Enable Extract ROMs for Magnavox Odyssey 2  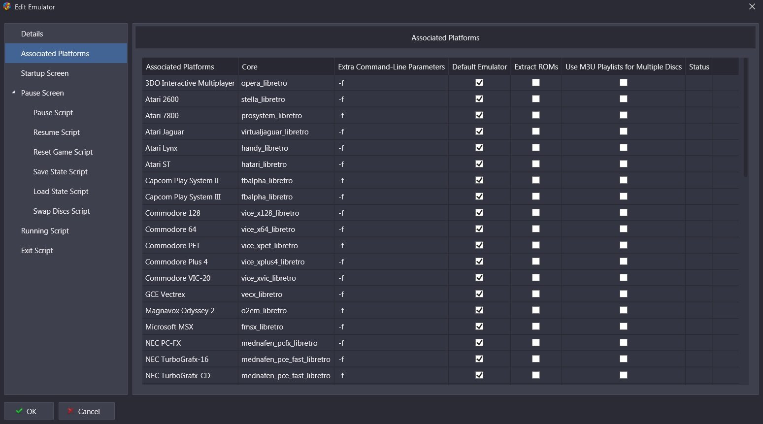pos(536,310)
